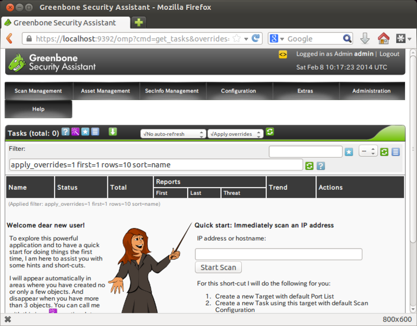Viewport: 417px width, 326px height.
Task: Click Logout link
Action: pyautogui.click(x=389, y=54)
